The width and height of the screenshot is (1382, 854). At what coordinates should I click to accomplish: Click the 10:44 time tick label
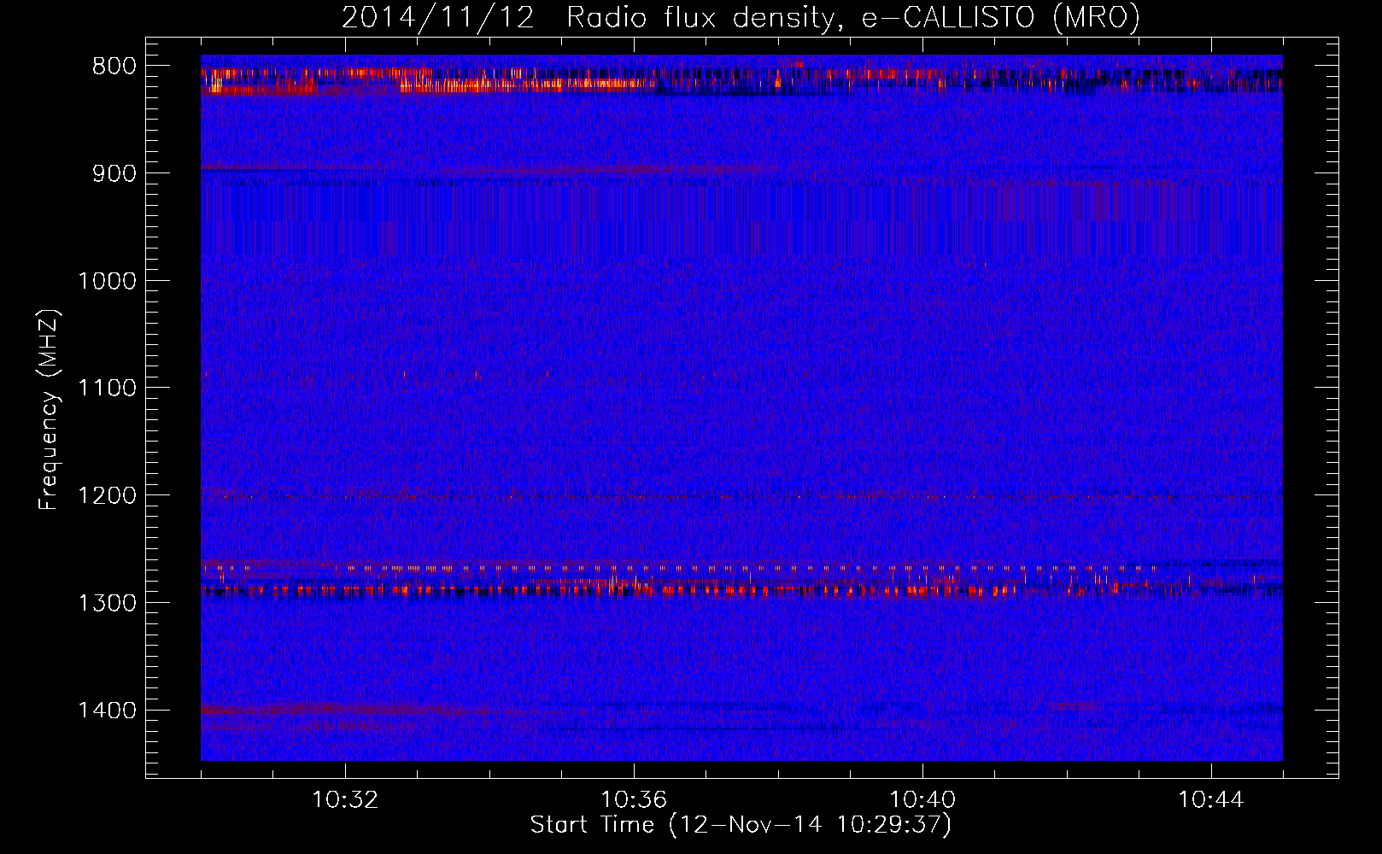click(1211, 800)
